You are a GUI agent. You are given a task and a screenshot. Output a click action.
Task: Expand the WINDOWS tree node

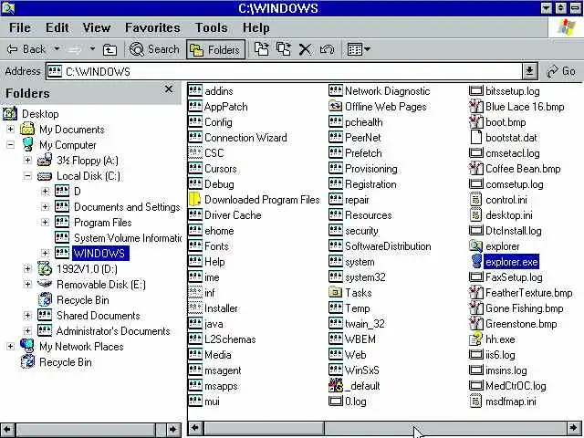[x=45, y=254]
